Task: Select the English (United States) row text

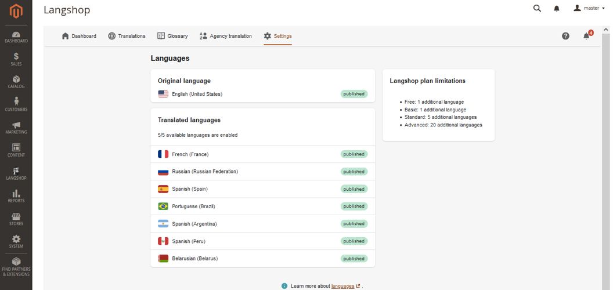Action: 197,94
